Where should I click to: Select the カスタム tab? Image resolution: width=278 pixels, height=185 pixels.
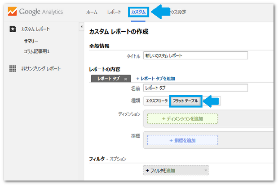tap(138, 12)
